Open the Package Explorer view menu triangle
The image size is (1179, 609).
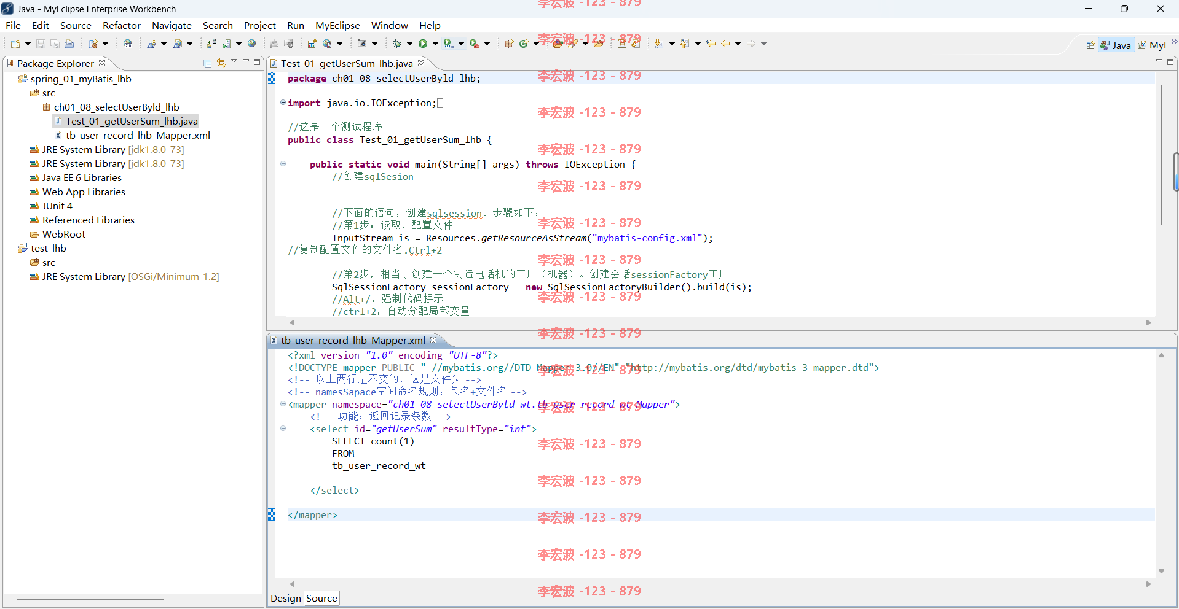[234, 61]
